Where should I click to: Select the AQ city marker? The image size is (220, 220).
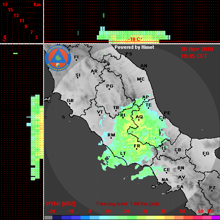[139, 120]
